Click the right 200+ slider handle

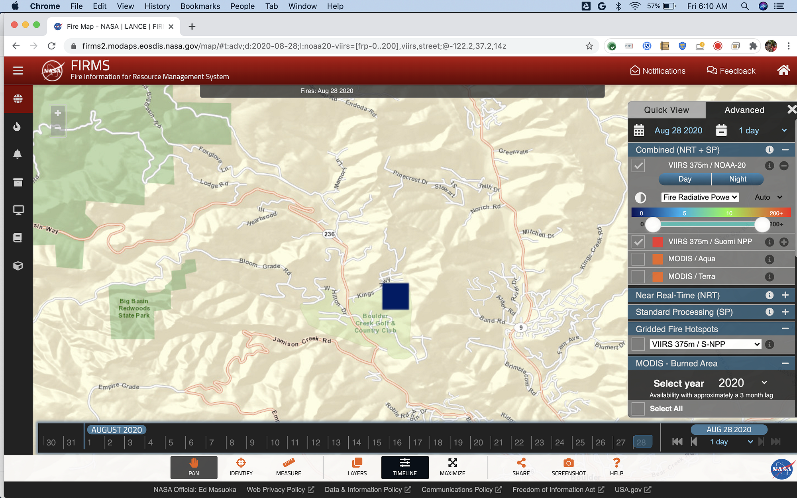[762, 225]
